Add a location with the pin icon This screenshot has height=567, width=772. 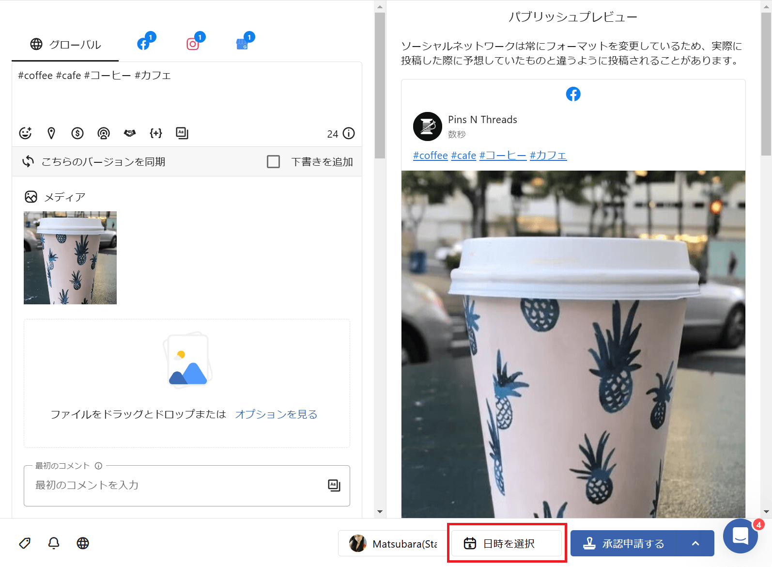(51, 133)
